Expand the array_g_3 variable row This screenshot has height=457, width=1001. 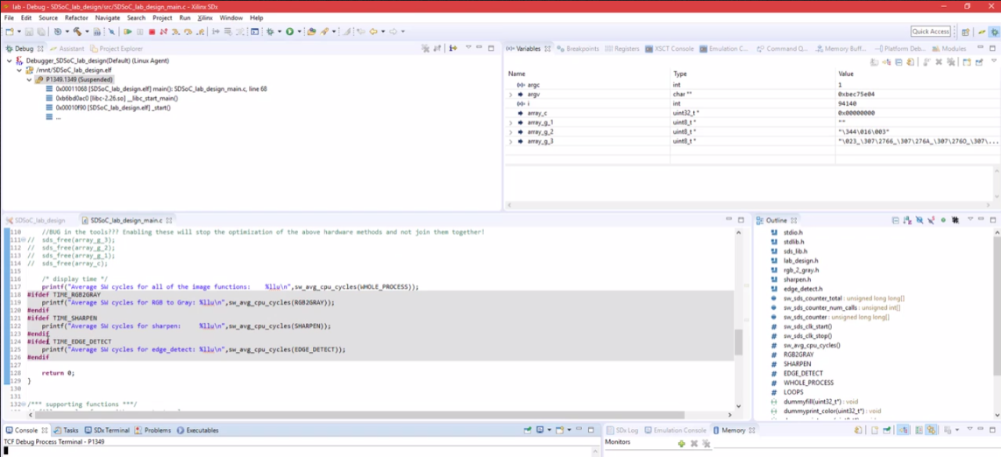click(511, 141)
